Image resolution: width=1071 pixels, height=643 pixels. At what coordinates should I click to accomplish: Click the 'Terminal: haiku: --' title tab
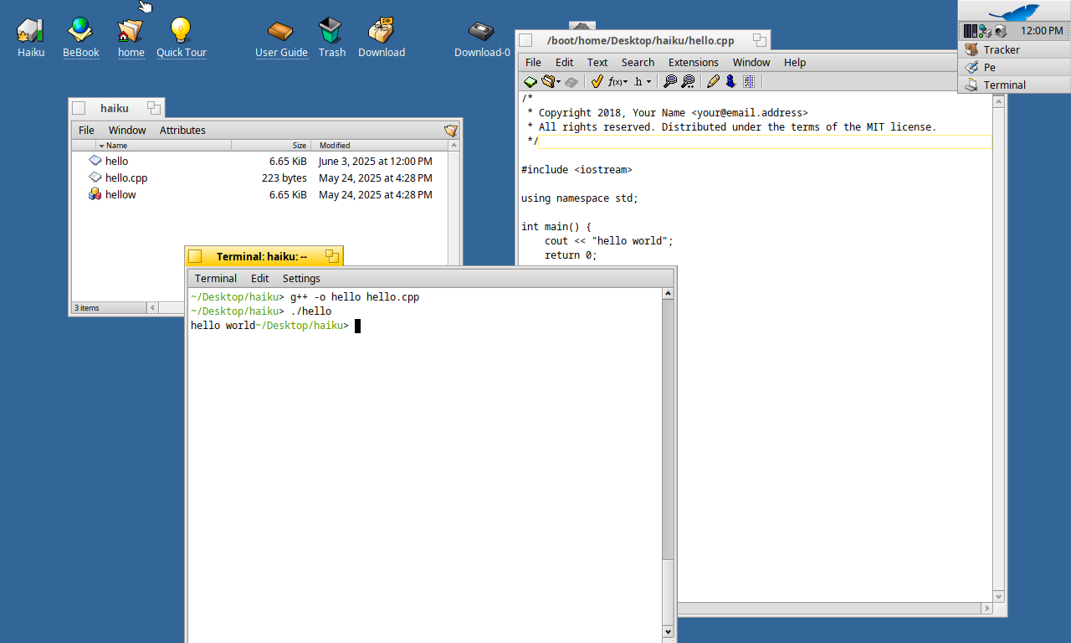(x=262, y=256)
